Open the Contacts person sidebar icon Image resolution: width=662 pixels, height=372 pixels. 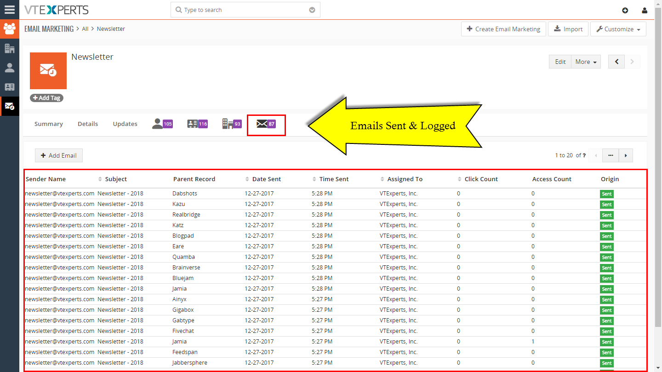pos(10,68)
